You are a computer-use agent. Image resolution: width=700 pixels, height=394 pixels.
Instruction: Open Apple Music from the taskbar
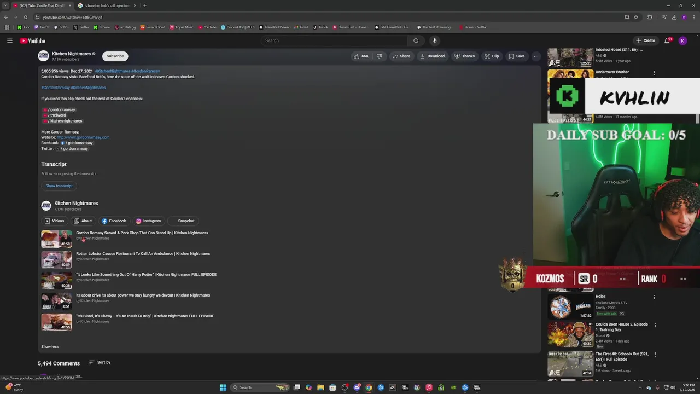coord(429,387)
